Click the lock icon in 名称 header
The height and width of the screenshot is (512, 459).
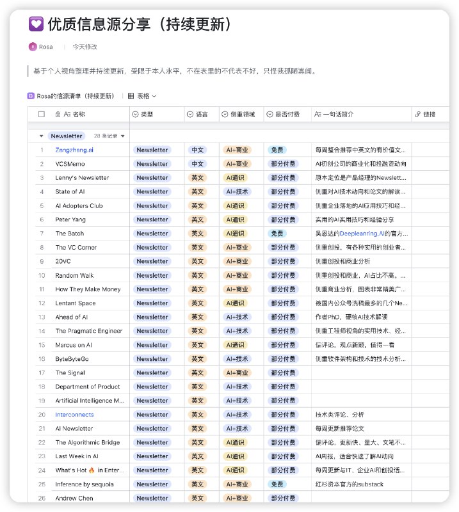point(58,115)
